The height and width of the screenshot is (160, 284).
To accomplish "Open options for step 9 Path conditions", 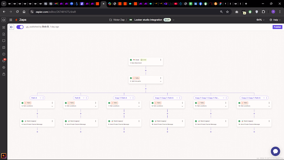I will tap(182, 103).
